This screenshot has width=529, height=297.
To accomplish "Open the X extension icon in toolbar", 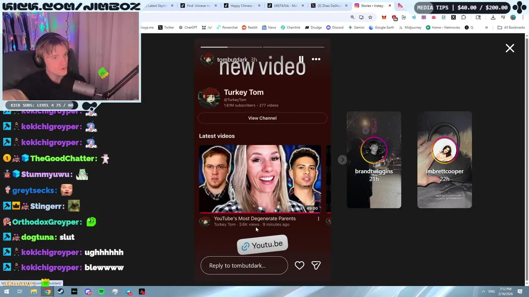I will [x=453, y=17].
